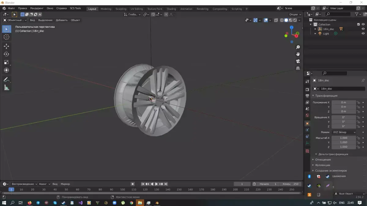Switch to wireframe viewport shading
The image size is (367, 206).
pos(282,20)
